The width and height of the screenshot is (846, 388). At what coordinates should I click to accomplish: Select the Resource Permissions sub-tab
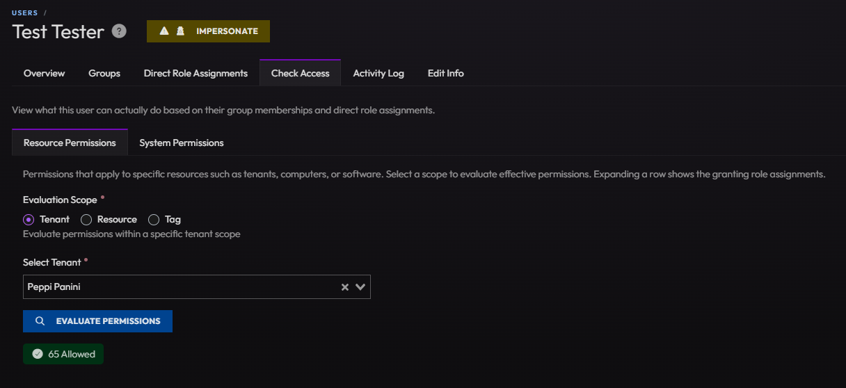pos(70,143)
